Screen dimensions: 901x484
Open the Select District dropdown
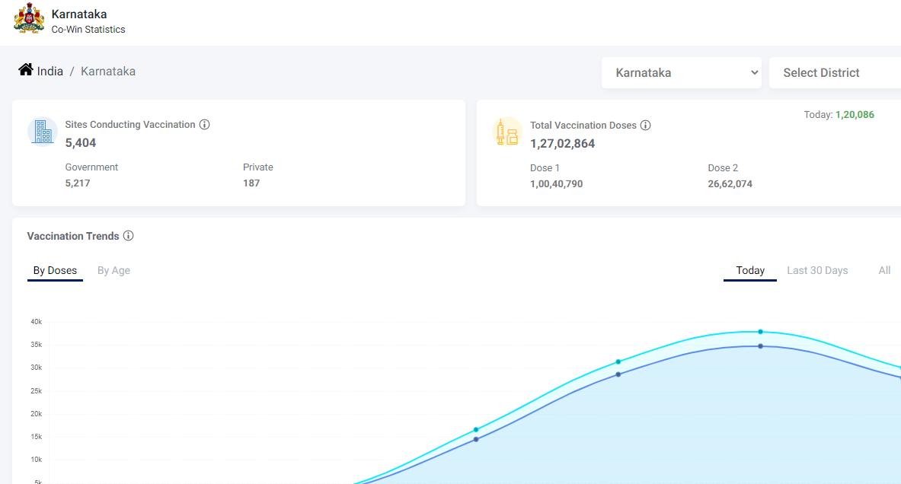[834, 73]
